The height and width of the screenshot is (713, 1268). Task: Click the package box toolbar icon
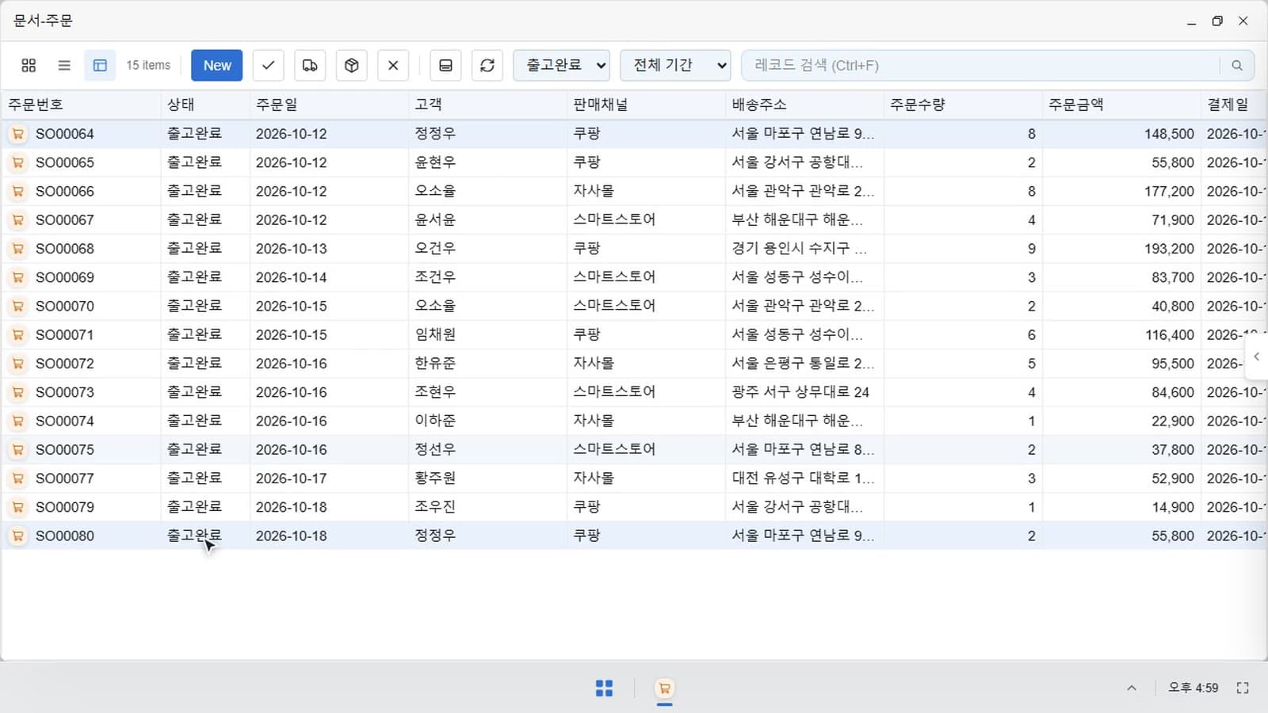point(352,66)
